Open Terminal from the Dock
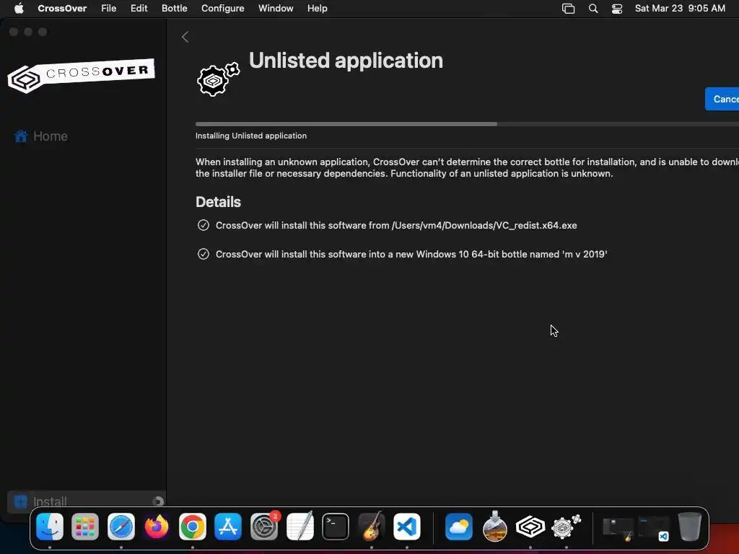 pos(336,527)
